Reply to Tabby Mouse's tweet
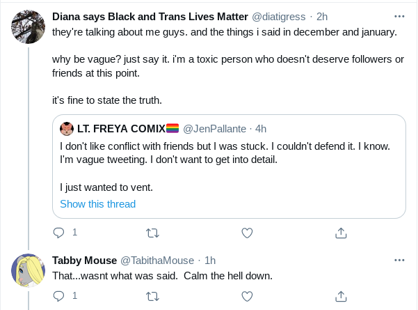The height and width of the screenshot is (310, 418). point(58,296)
